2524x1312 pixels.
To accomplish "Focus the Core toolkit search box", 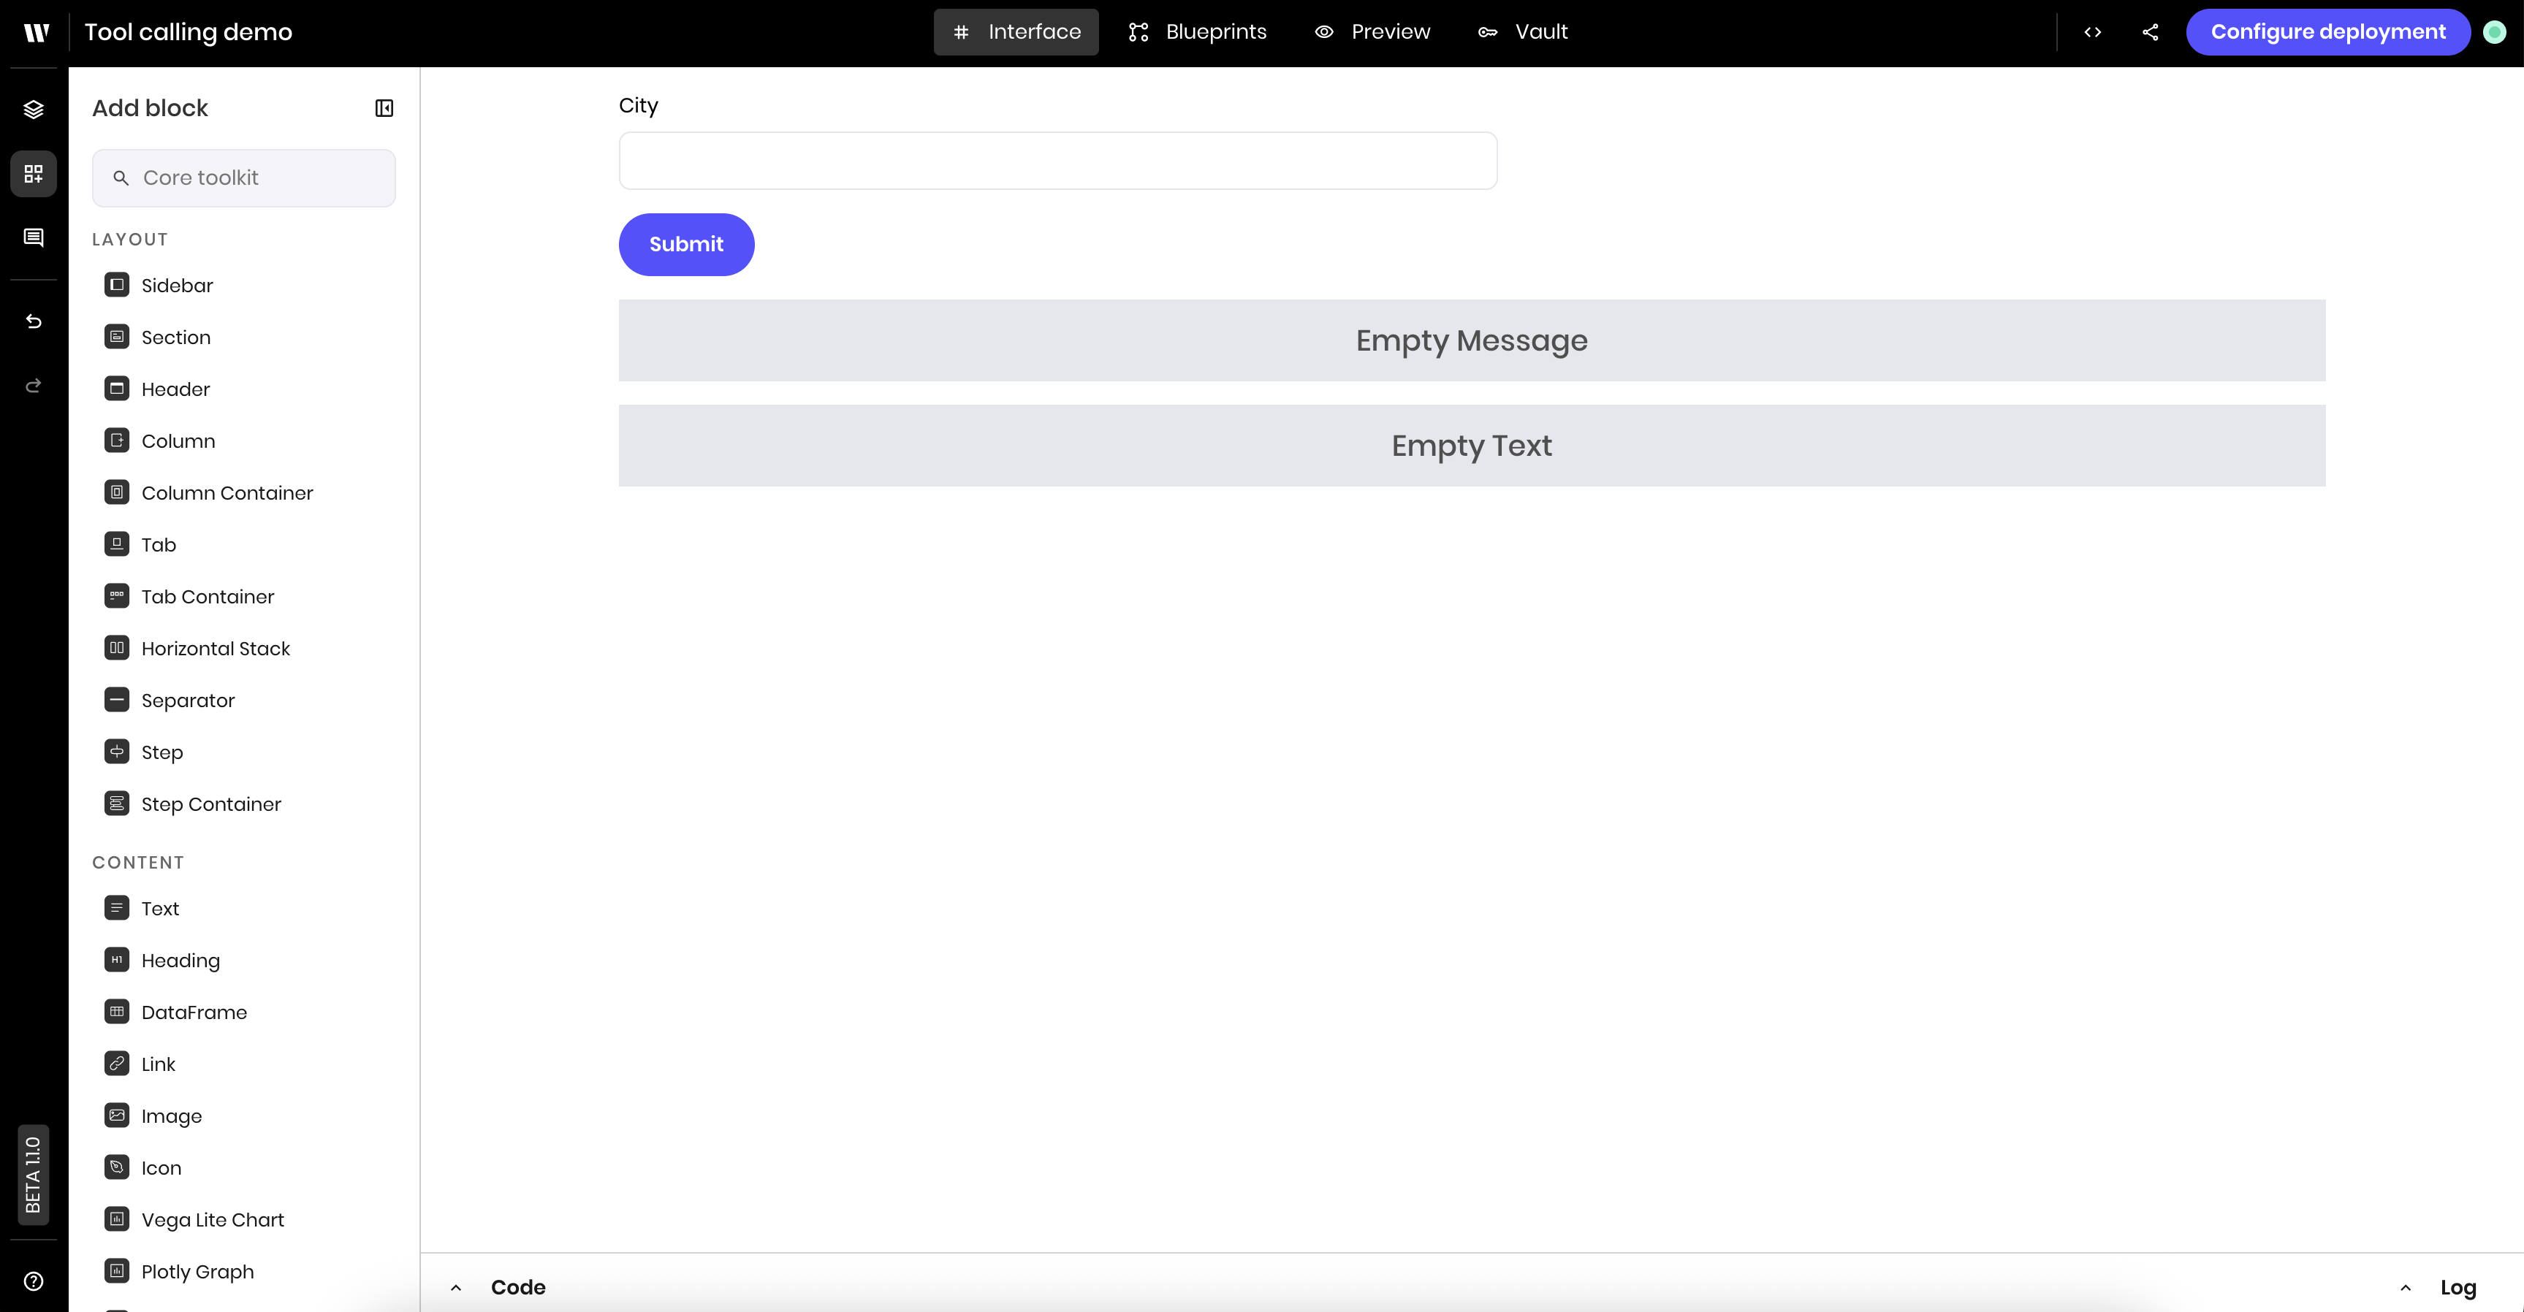I will click(255, 178).
